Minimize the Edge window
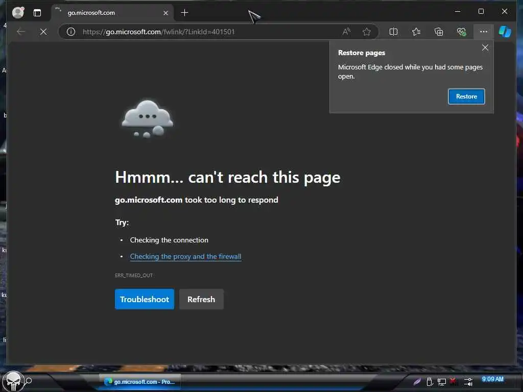The image size is (523, 392). [x=458, y=11]
